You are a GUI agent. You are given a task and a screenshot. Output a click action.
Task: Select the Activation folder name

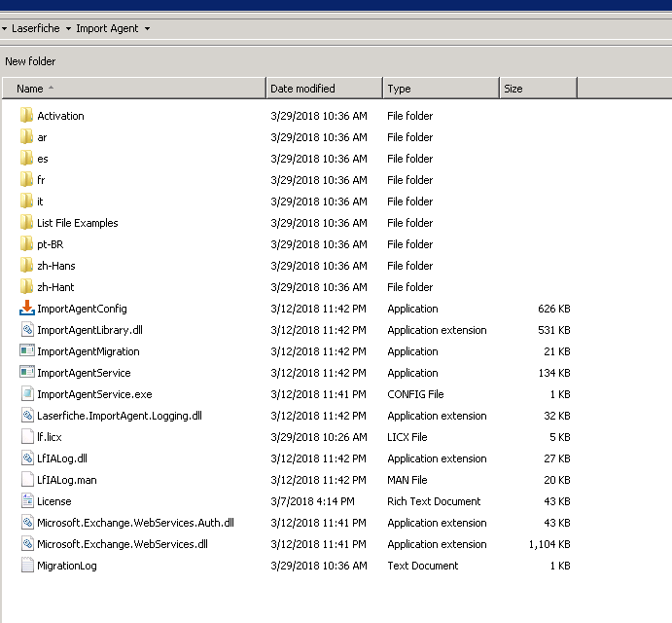click(60, 116)
